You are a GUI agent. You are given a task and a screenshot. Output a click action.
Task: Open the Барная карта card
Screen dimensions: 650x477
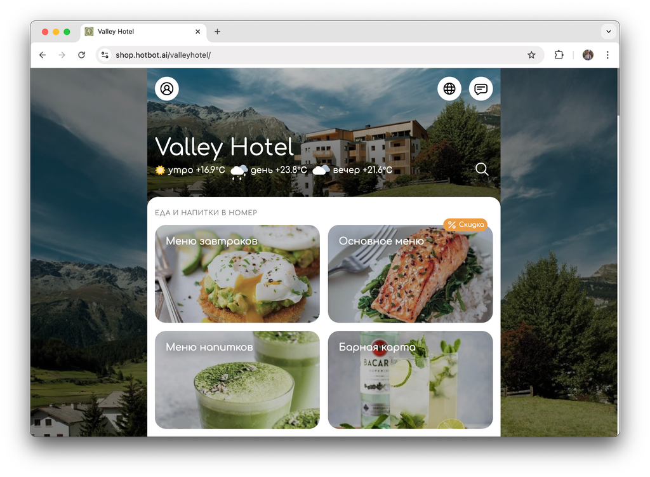(x=411, y=380)
